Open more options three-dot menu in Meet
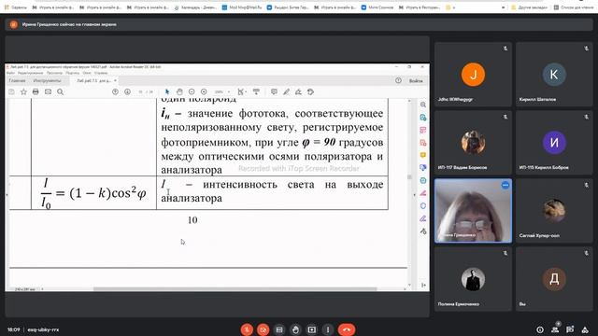The image size is (598, 336). [x=328, y=329]
